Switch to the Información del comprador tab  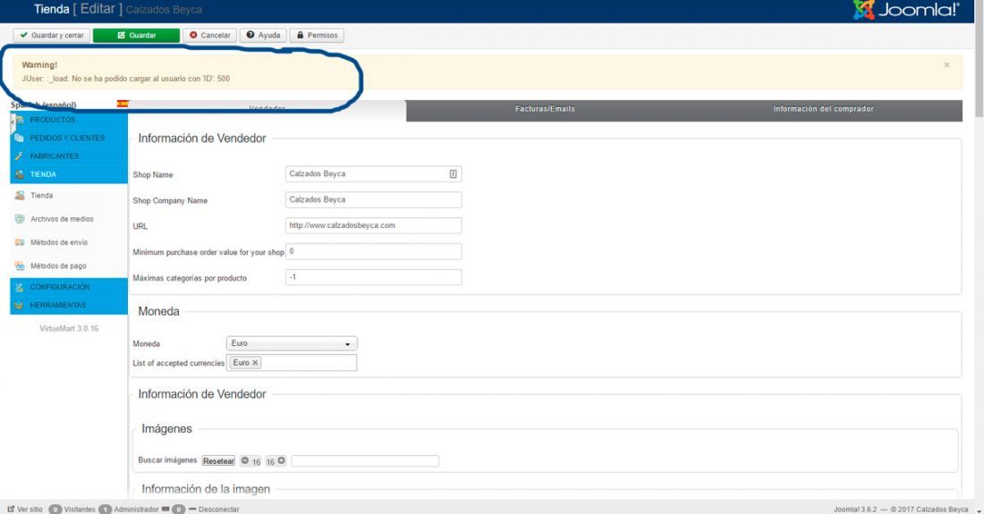(x=823, y=109)
